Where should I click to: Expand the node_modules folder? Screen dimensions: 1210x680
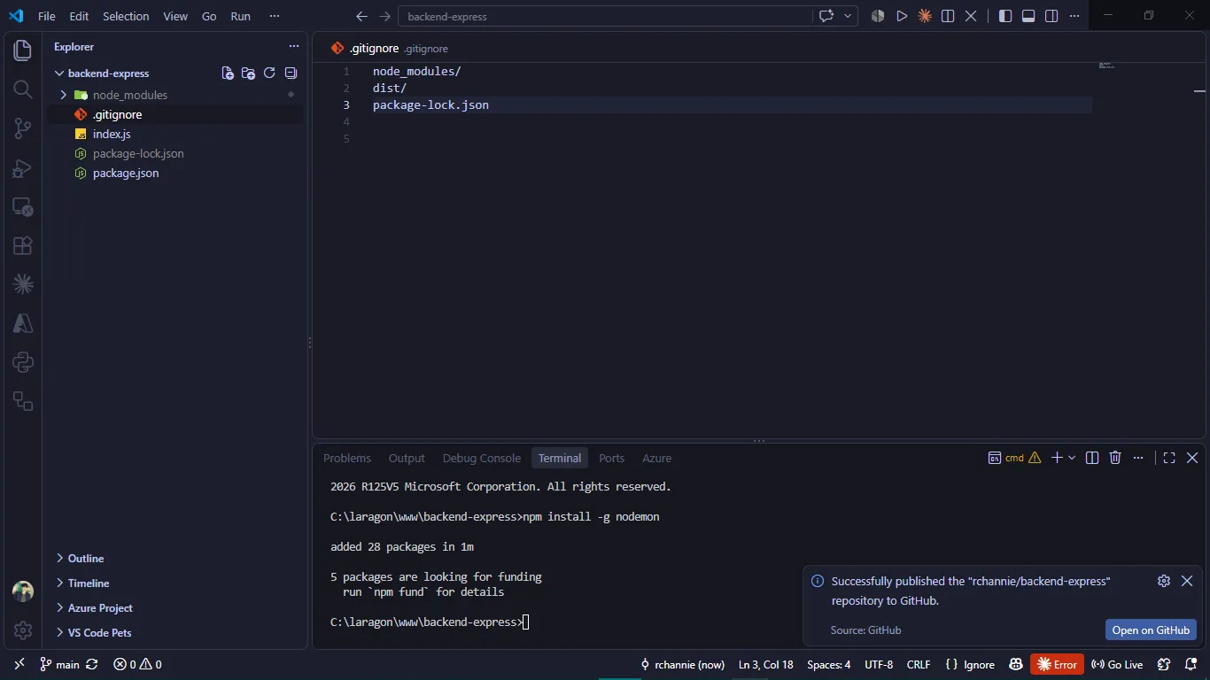(x=63, y=95)
